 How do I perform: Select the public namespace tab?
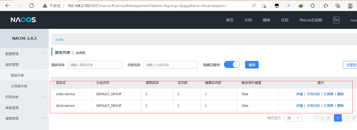coord(60,39)
